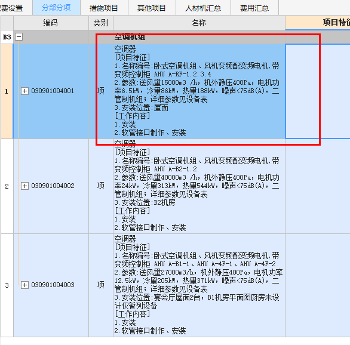Viewport: 350px width, 345px height.
Task: Click 项 category cell in row 3
Action: point(101,285)
